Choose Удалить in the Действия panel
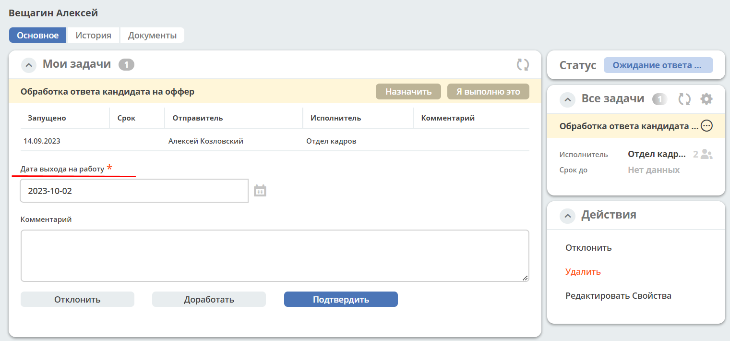 [583, 272]
